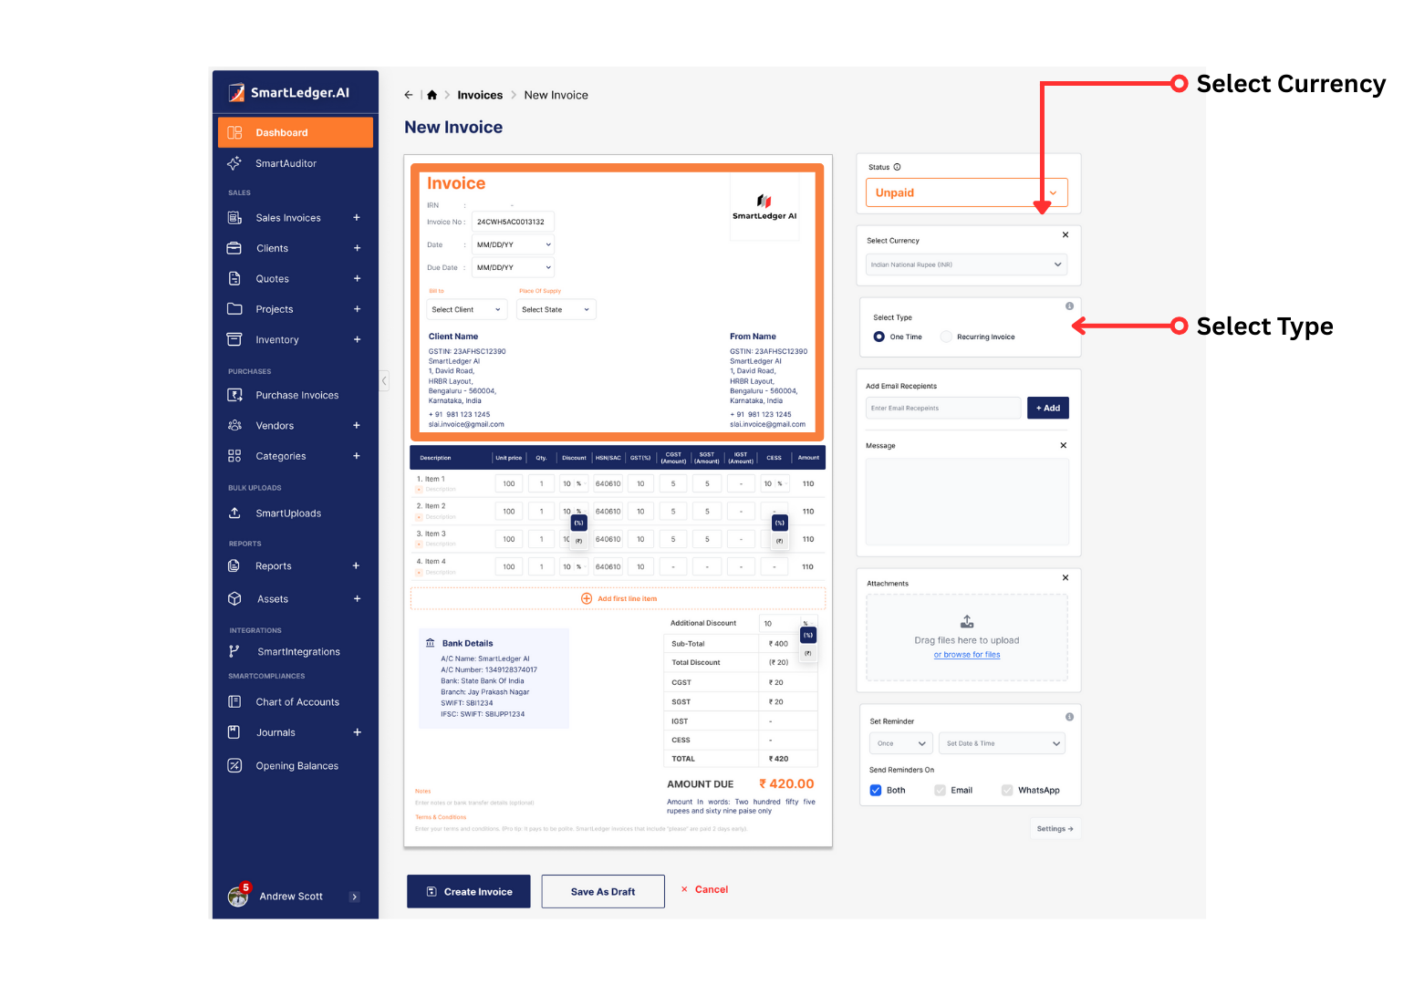
Task: Click the Andrew Scott profile avatar
Action: pyautogui.click(x=238, y=896)
